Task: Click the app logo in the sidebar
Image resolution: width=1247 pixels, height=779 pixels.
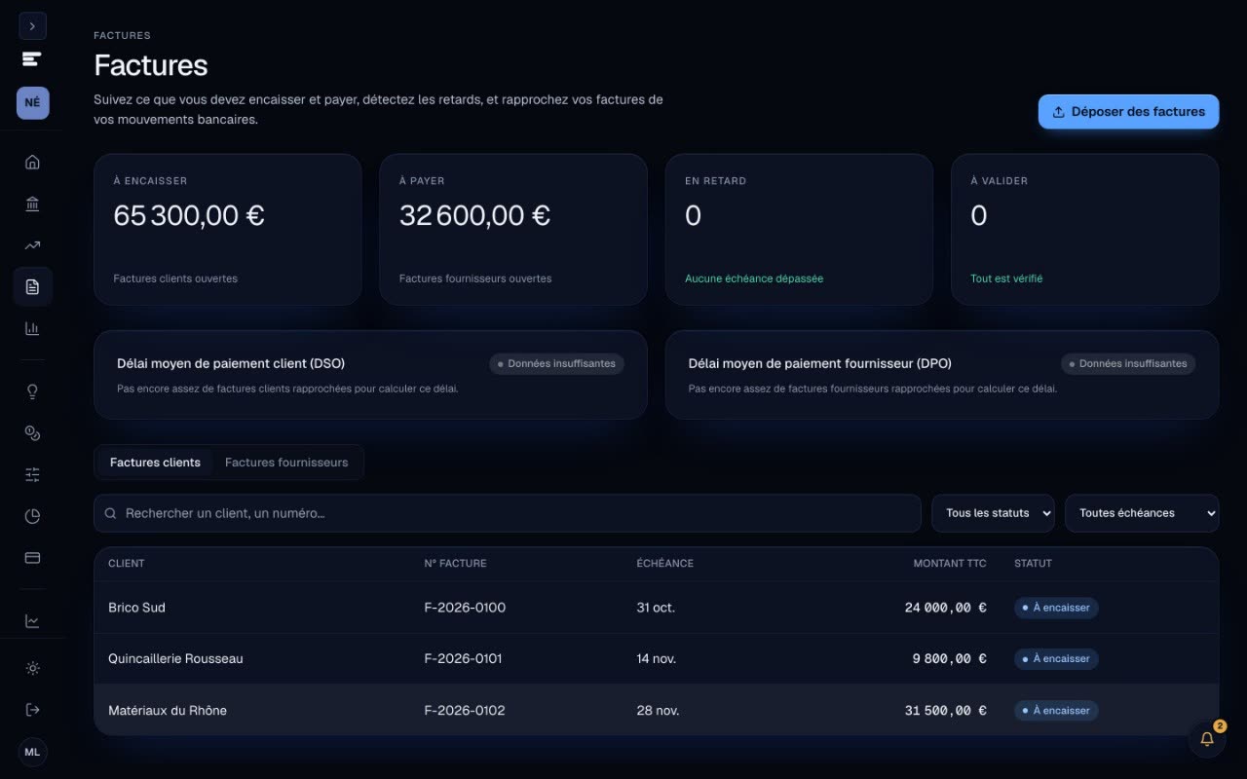Action: pyautogui.click(x=32, y=59)
